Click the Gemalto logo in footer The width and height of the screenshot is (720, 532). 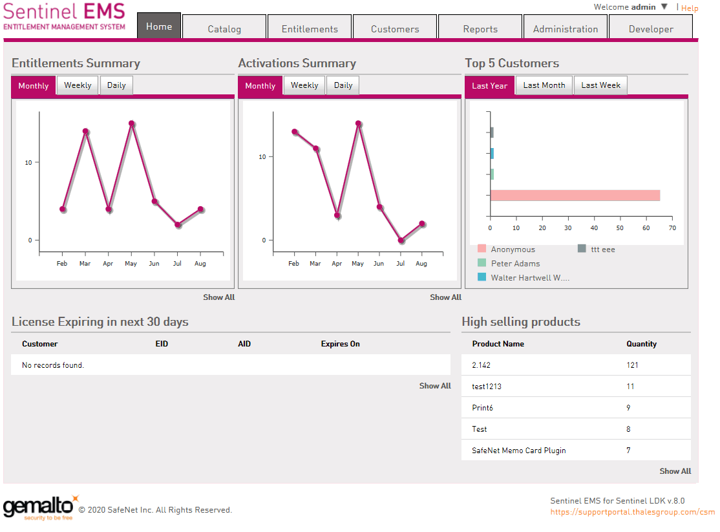click(41, 507)
